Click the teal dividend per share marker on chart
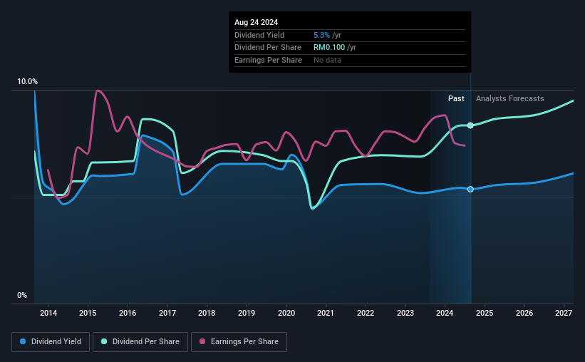Viewport: 585px width, 362px height. click(470, 125)
